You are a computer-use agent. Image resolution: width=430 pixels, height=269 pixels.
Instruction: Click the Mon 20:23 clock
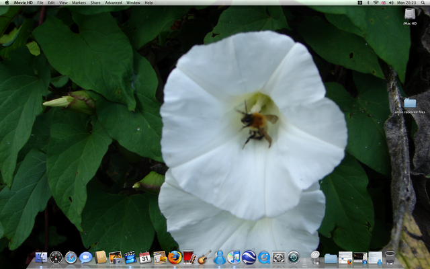pos(406,3)
